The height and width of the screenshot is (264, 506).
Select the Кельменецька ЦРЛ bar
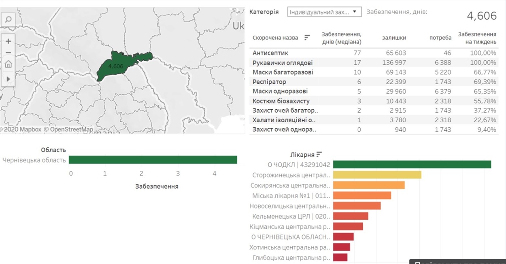click(350, 216)
